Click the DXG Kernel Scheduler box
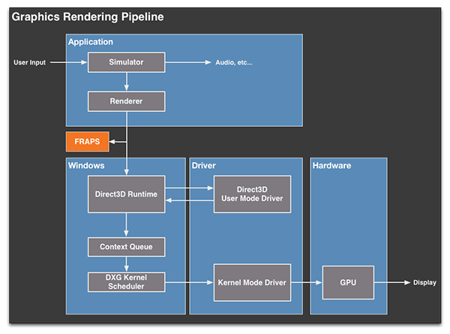 click(126, 282)
